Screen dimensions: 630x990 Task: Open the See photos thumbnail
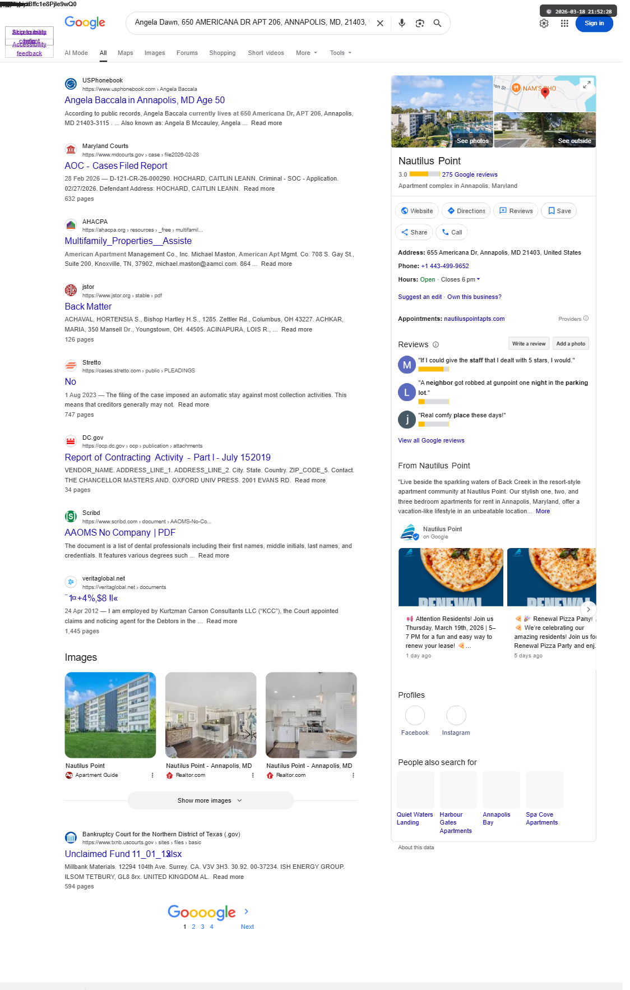coord(442,112)
